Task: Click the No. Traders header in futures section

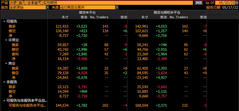Action: click(x=99, y=17)
